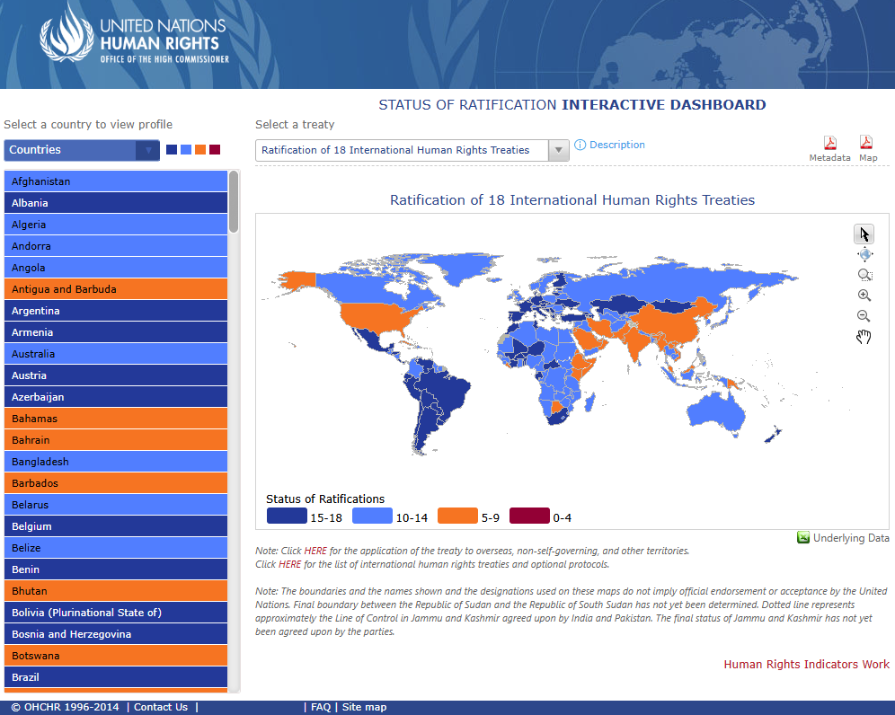This screenshot has height=715, width=895.
Task: Select Argentina from the country list
Action: point(116,311)
